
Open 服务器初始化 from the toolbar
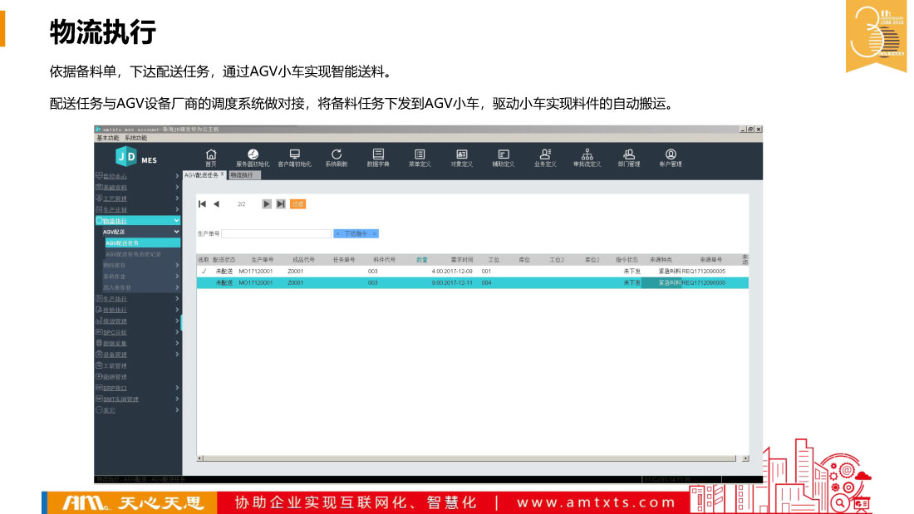pos(253,157)
